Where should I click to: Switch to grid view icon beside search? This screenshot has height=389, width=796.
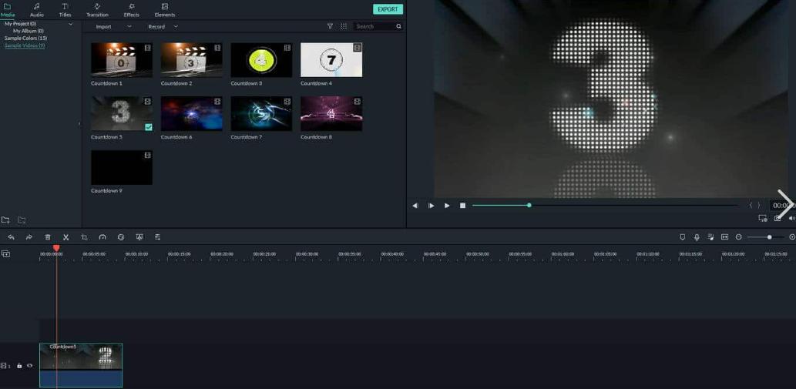(x=344, y=26)
